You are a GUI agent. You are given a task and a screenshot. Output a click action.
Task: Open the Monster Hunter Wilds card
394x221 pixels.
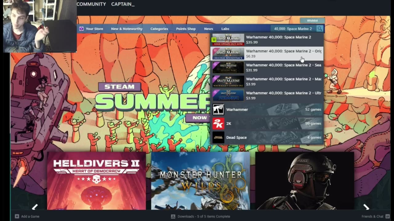(x=200, y=181)
